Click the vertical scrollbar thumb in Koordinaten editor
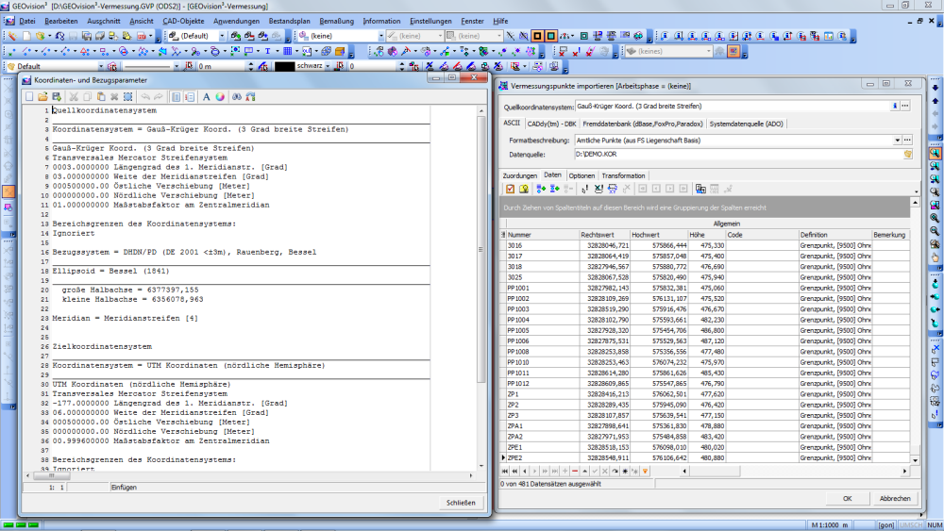 (x=481, y=250)
